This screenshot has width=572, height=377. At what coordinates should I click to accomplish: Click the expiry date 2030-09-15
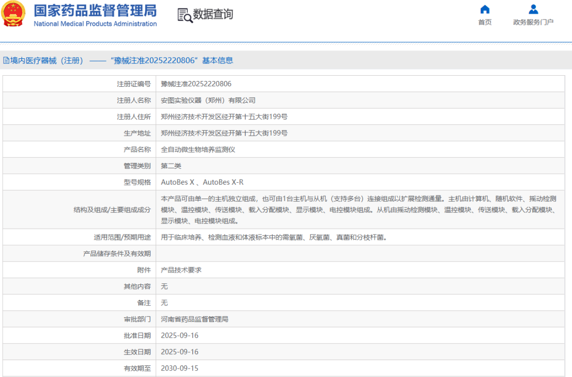click(180, 368)
